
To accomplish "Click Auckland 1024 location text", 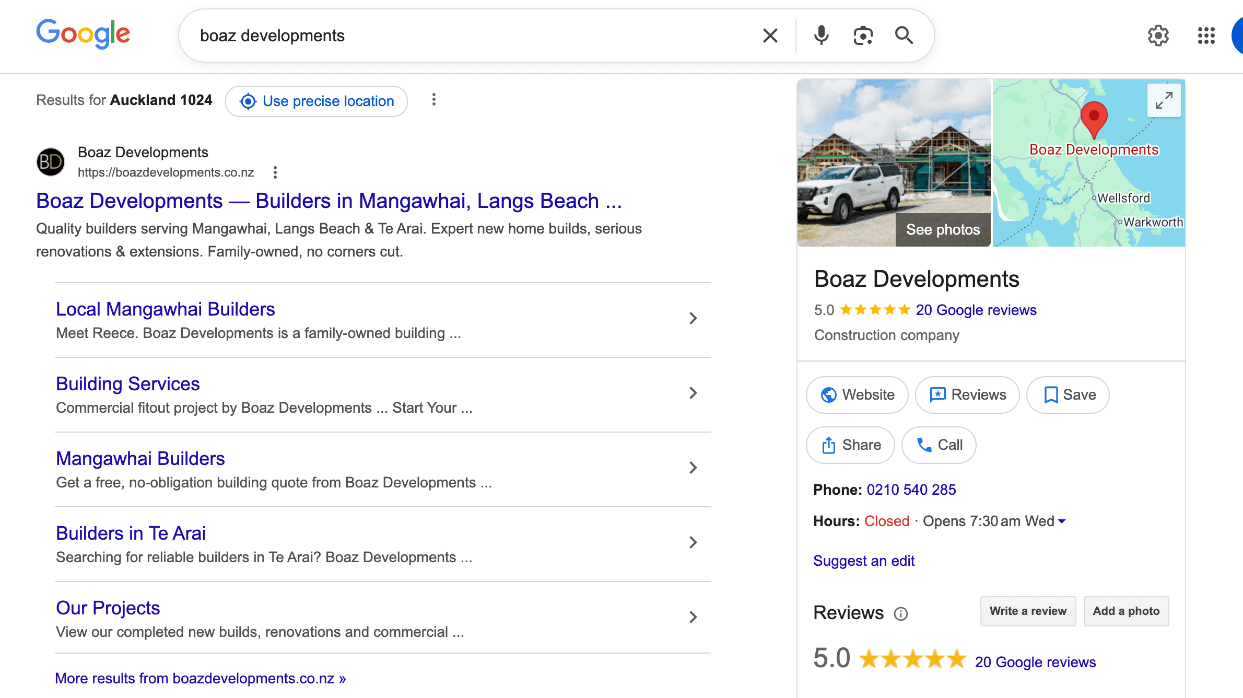I will click(x=161, y=100).
